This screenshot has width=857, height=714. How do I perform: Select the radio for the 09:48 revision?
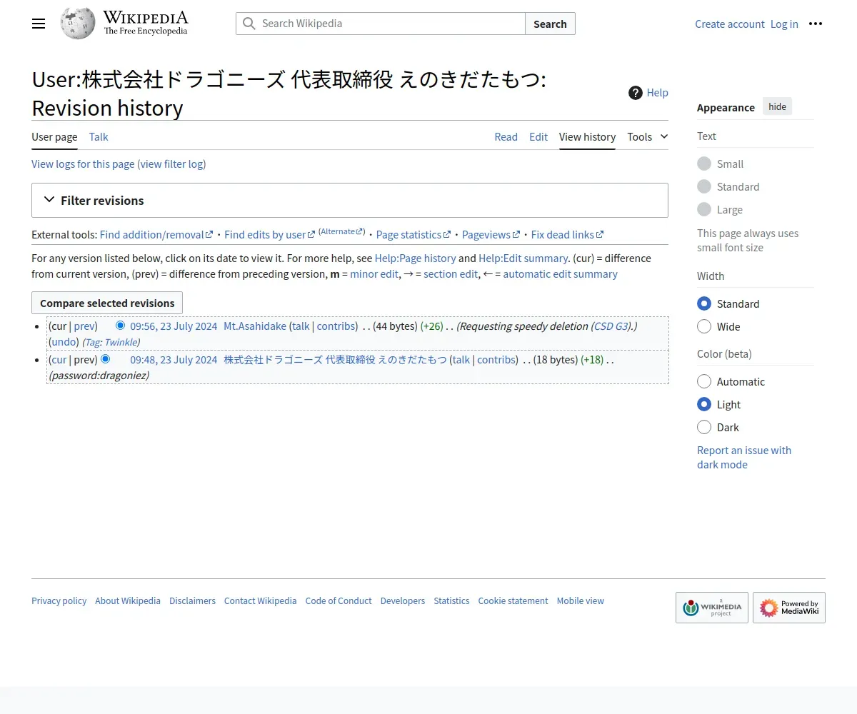pyautogui.click(x=105, y=359)
